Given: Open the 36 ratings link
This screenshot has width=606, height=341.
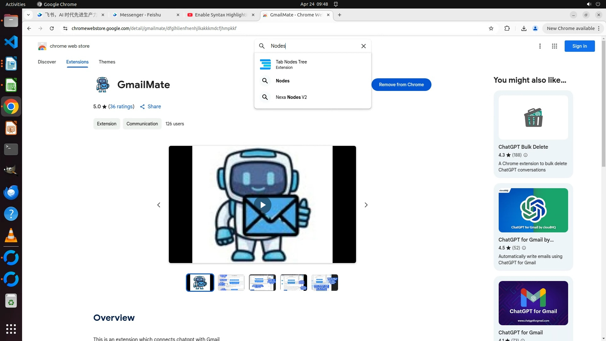Looking at the screenshot, I should [121, 107].
